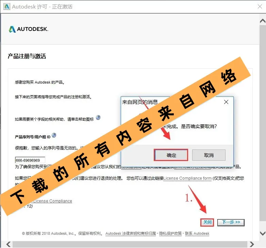Open help icon next to 请单击帮助图标
266x248 pixels.
[x=98, y=118]
